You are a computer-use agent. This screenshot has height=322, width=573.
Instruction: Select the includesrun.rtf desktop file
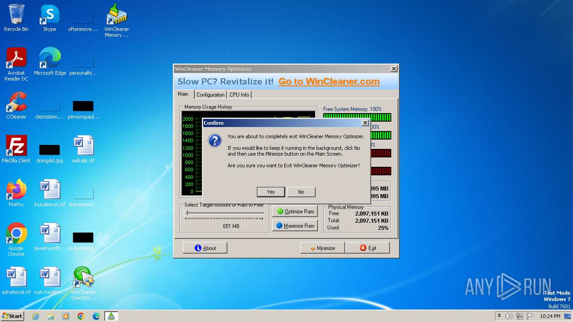tap(50, 193)
